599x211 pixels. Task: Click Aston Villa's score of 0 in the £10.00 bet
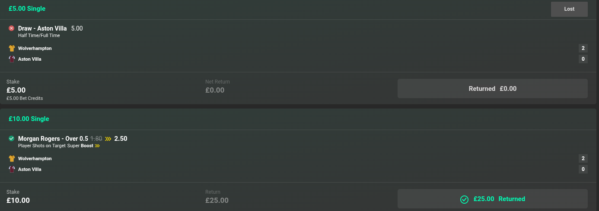583,169
